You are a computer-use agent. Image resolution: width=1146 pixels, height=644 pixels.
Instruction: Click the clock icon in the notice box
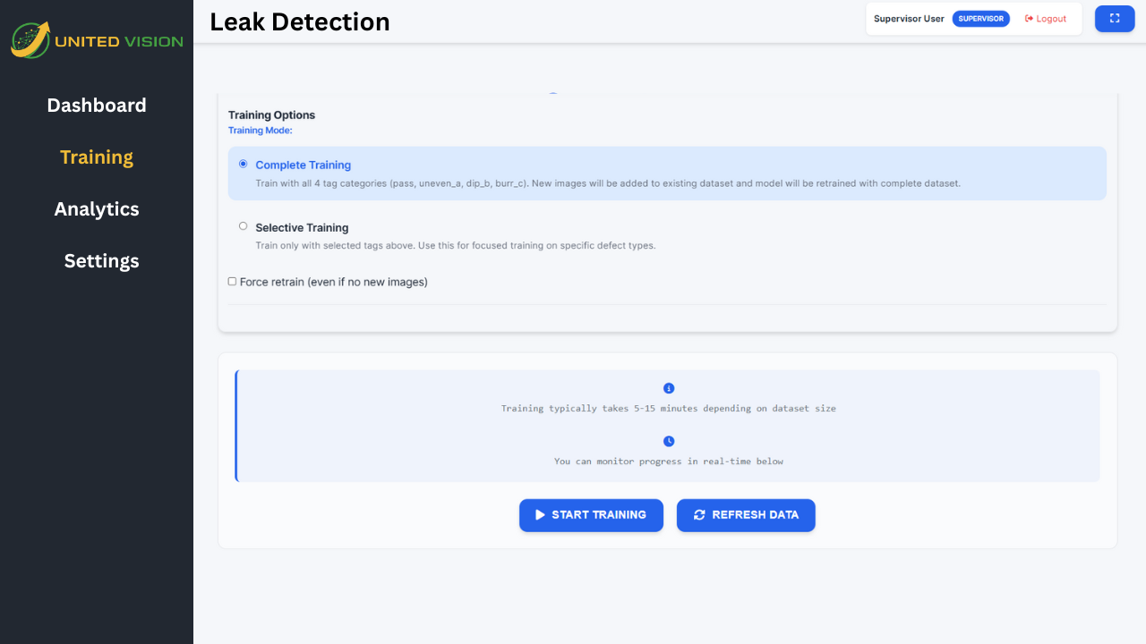click(x=669, y=441)
